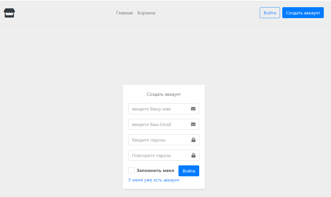Image resolution: width=331 pixels, height=197 pixels.
Task: Click the envelope icon in the name field
Action: coord(193,108)
